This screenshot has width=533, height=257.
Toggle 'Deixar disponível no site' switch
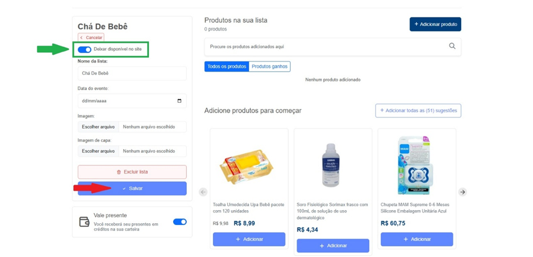84,49
